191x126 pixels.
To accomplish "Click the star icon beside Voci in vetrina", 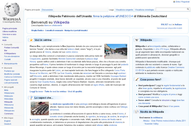I will 31,40.
